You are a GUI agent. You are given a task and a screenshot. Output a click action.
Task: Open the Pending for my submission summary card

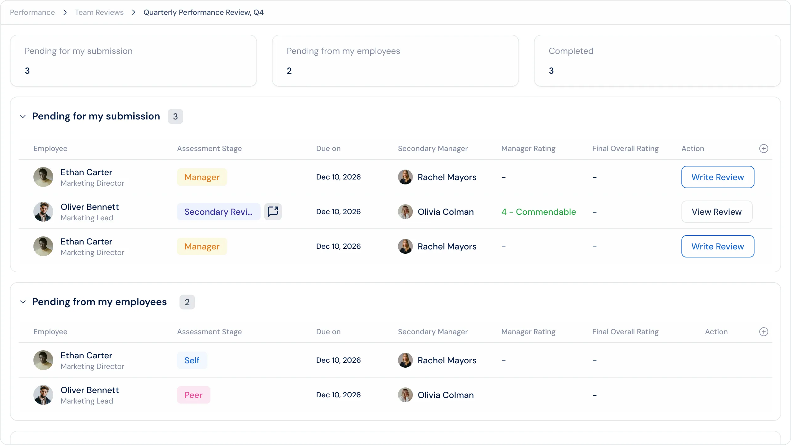133,61
